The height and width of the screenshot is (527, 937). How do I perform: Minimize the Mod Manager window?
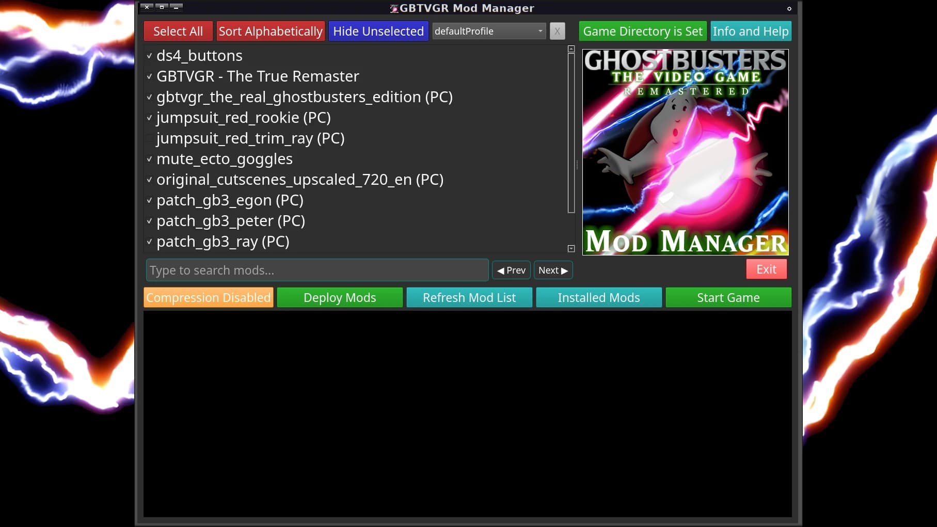tap(176, 7)
